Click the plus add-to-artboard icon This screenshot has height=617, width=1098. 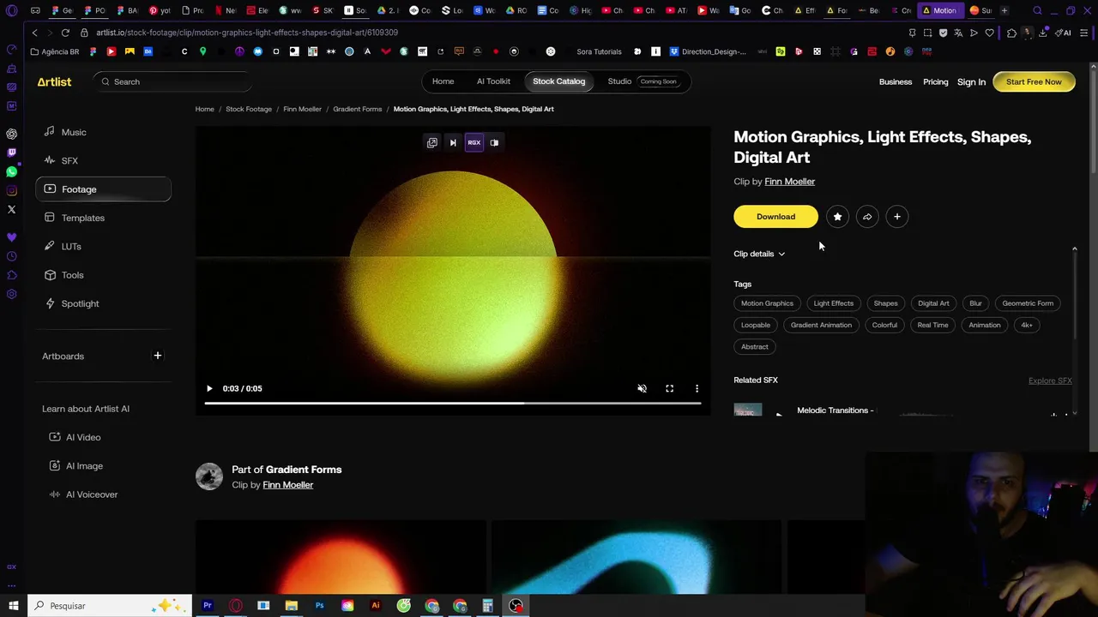click(x=897, y=217)
